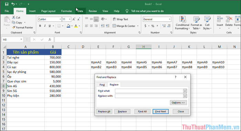Expand the font size dropdown
The height and width of the screenshot is (131, 241).
(x=70, y=19)
